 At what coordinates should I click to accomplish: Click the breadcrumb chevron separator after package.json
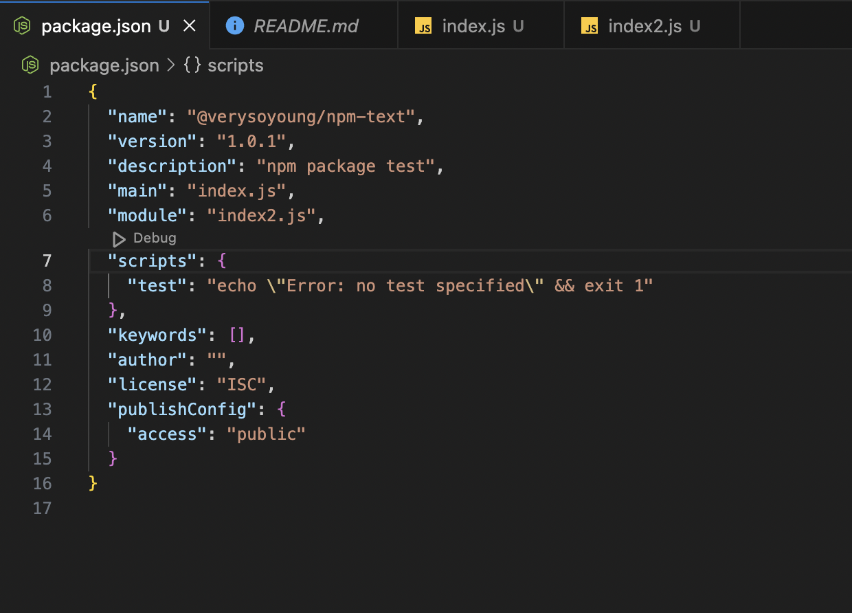tap(171, 65)
